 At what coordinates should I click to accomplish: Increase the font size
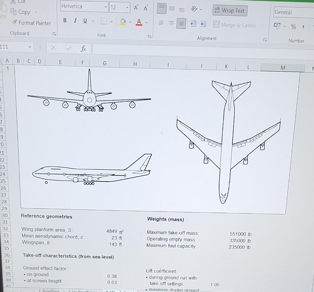pos(135,8)
